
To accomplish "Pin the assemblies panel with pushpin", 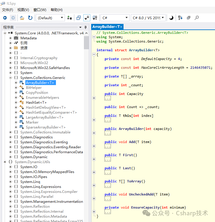I will coord(85,27).
